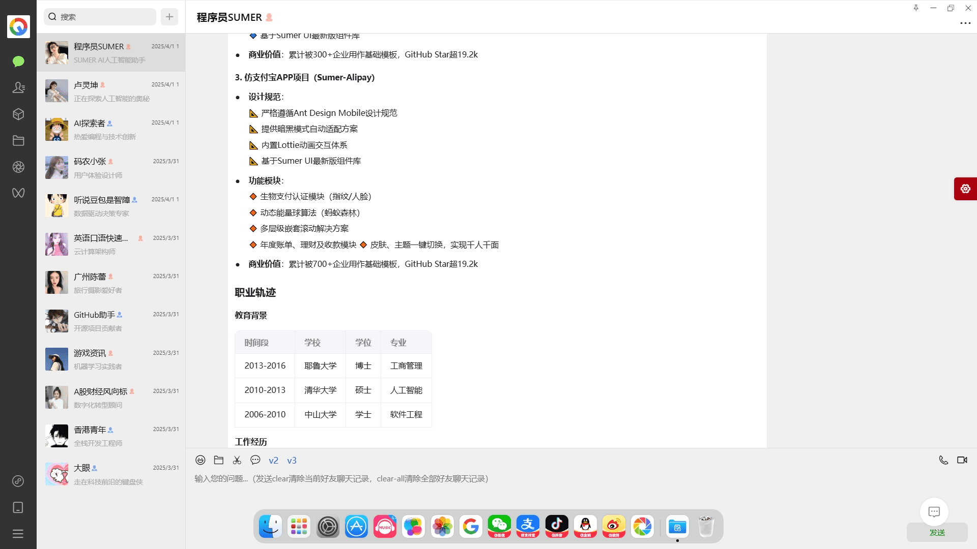This screenshot has height=549, width=977.
Task: Click the scissors screenshot icon
Action: (237, 460)
